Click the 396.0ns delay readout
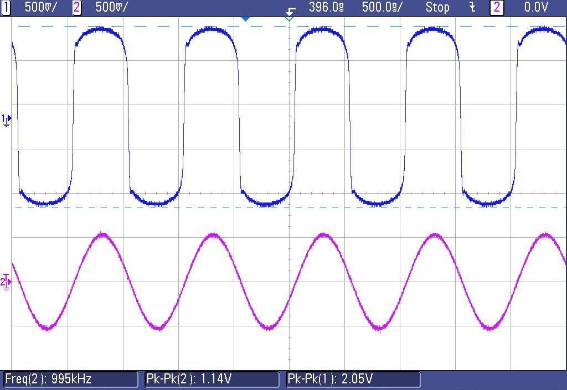This screenshot has height=390, width=567. [x=326, y=7]
